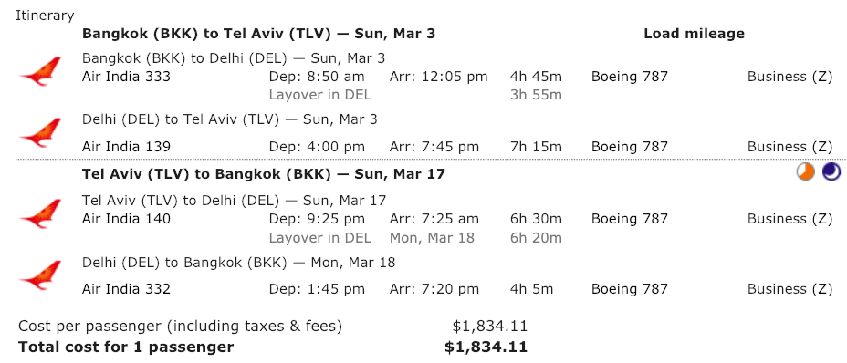Click Air India logo beside flight 140

[40, 213]
